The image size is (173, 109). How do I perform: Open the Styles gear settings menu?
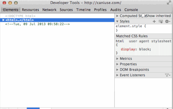(x=168, y=21)
